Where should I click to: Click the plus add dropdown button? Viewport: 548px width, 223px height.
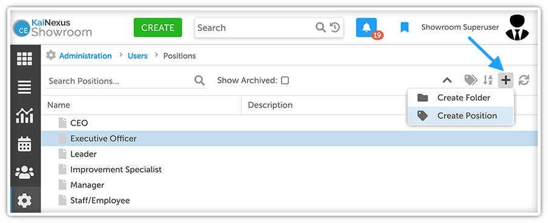click(x=506, y=80)
